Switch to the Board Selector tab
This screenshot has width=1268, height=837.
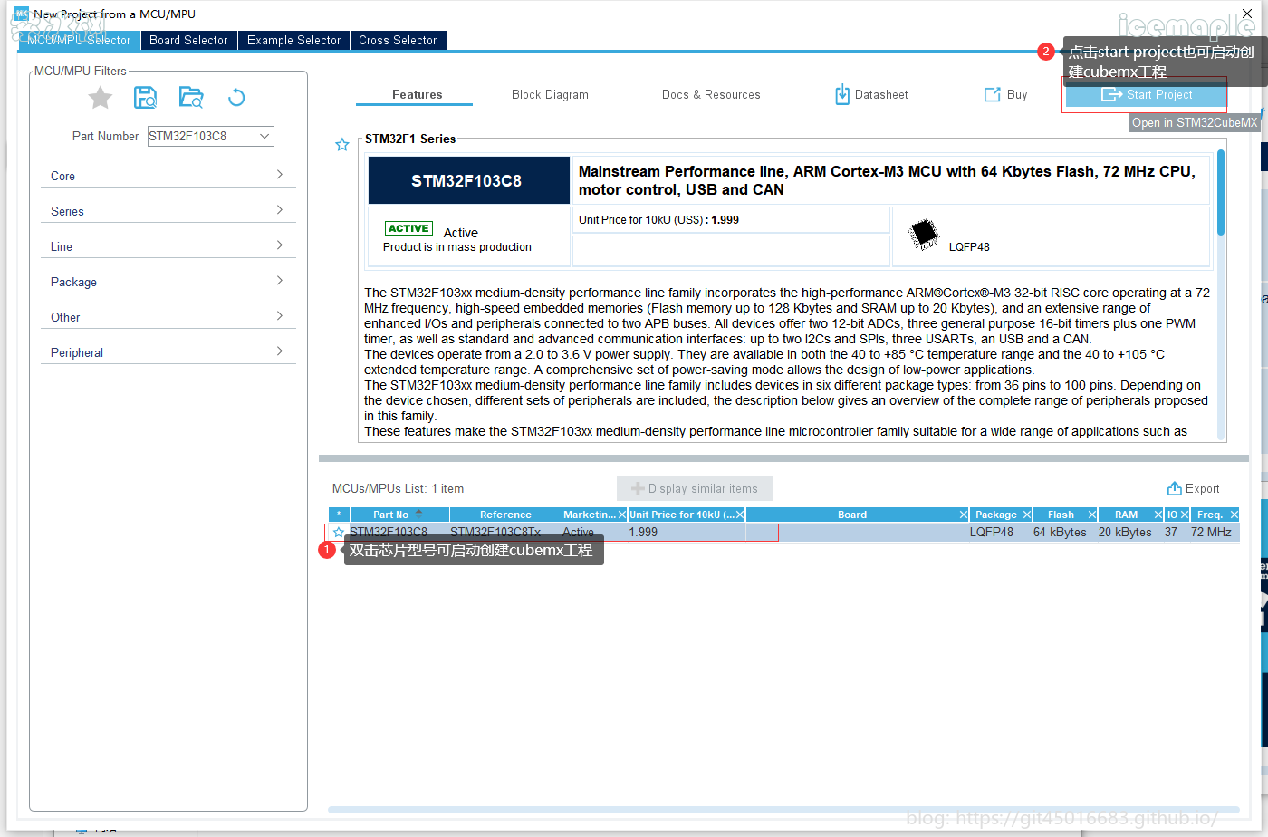(x=188, y=41)
